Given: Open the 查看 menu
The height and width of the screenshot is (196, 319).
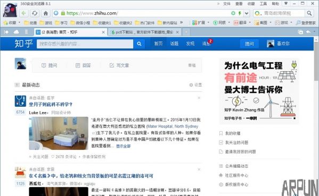Looking at the screenshot, I should pos(239,4).
